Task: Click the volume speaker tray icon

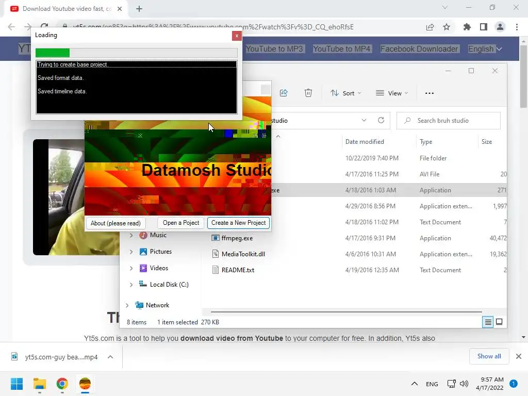Action: click(x=464, y=384)
